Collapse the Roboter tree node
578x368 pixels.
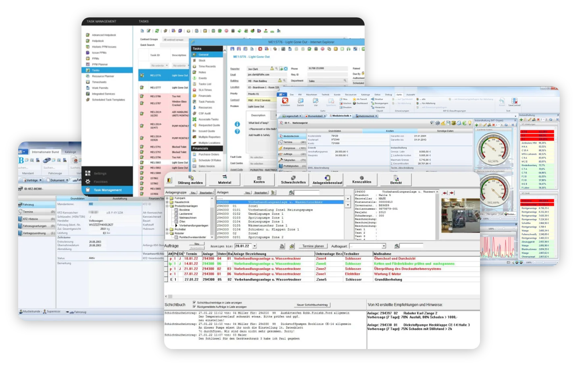point(167,233)
